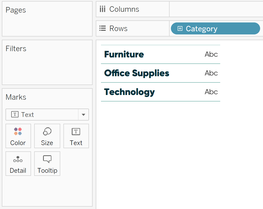Click the Pages shelf title
The image size is (263, 209).
(x=16, y=10)
